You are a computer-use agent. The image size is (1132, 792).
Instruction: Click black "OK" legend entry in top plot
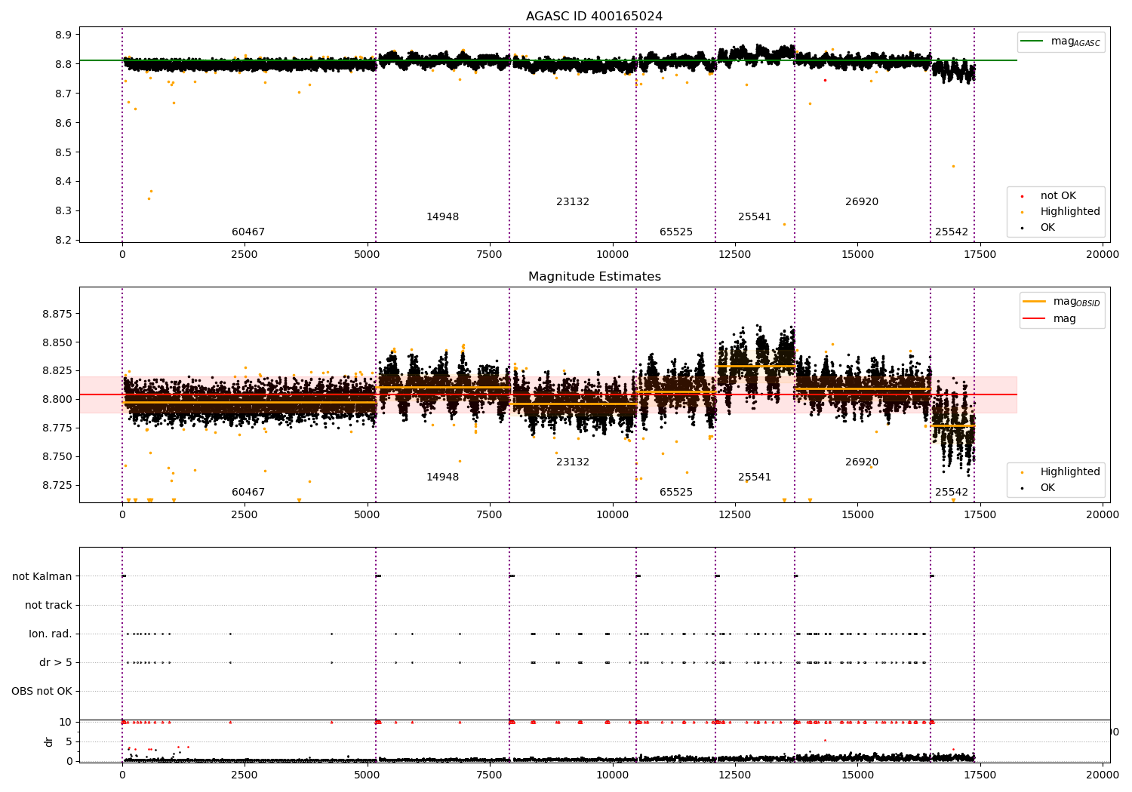coord(1047,227)
